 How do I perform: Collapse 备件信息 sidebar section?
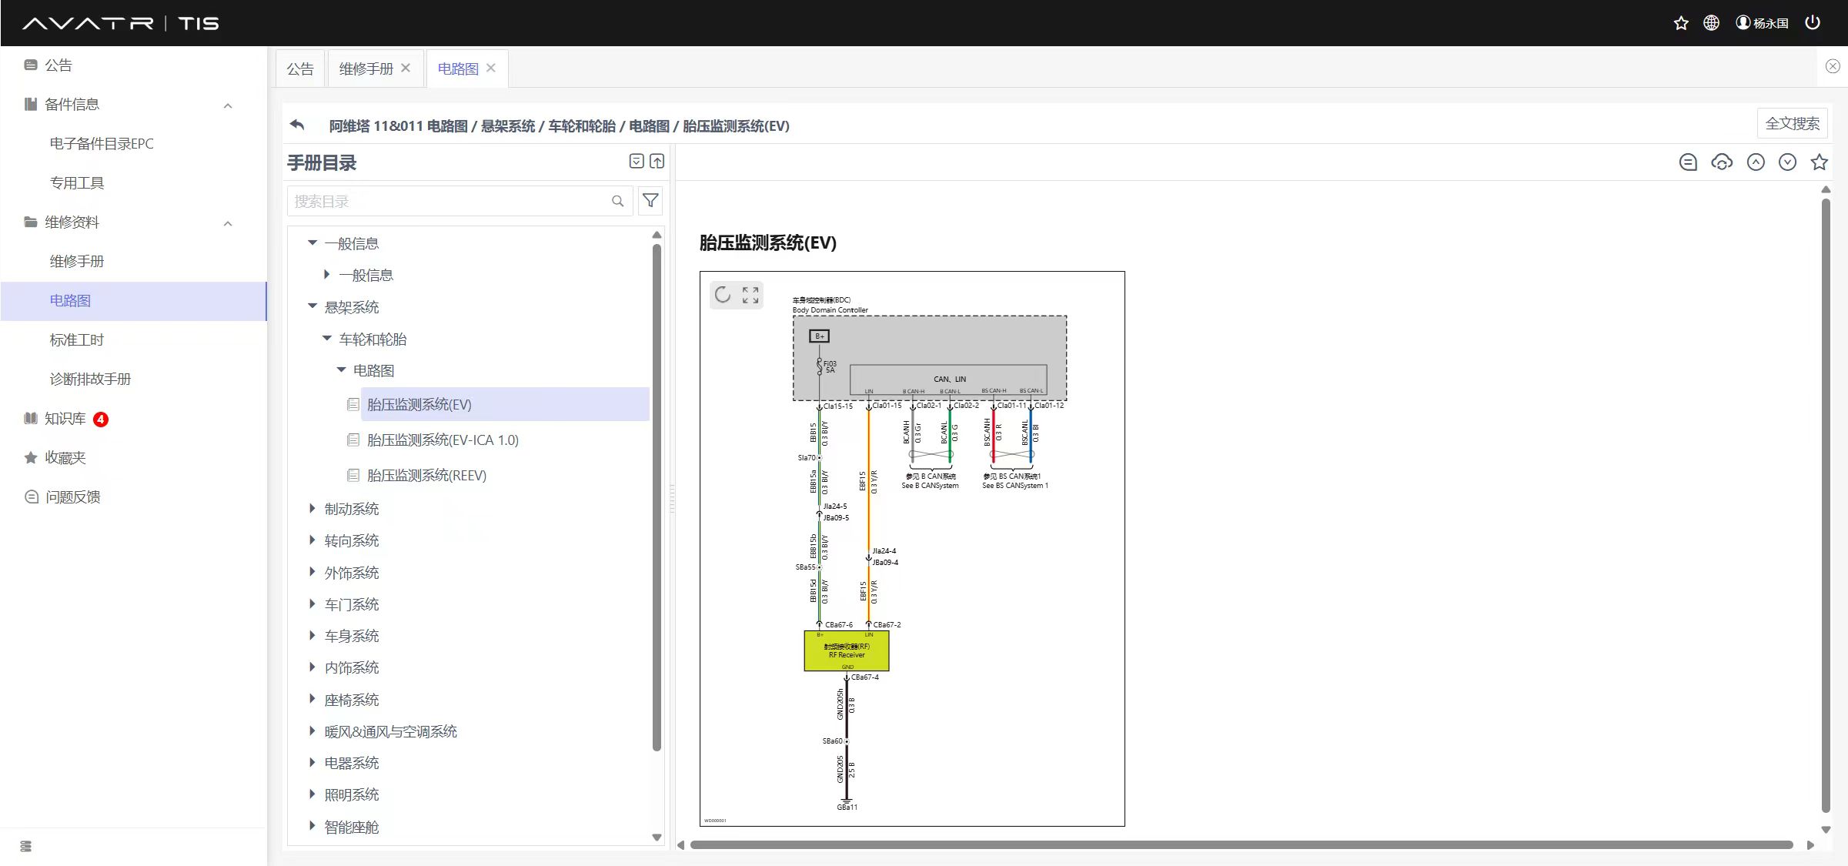point(228,105)
